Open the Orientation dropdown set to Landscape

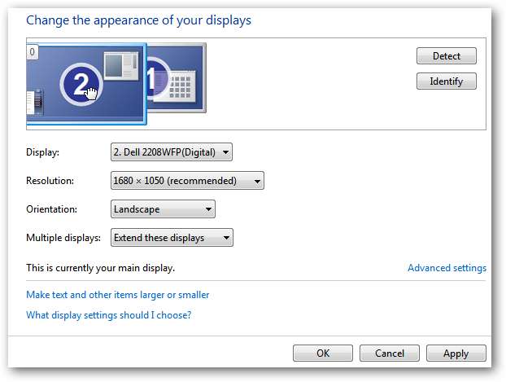[x=163, y=209]
